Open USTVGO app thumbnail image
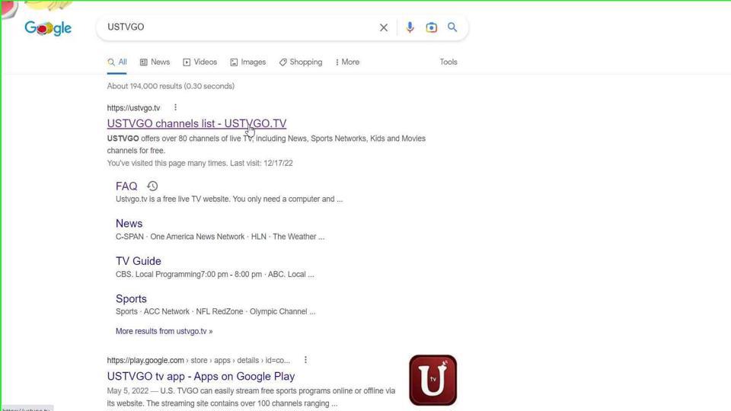 [433, 381]
